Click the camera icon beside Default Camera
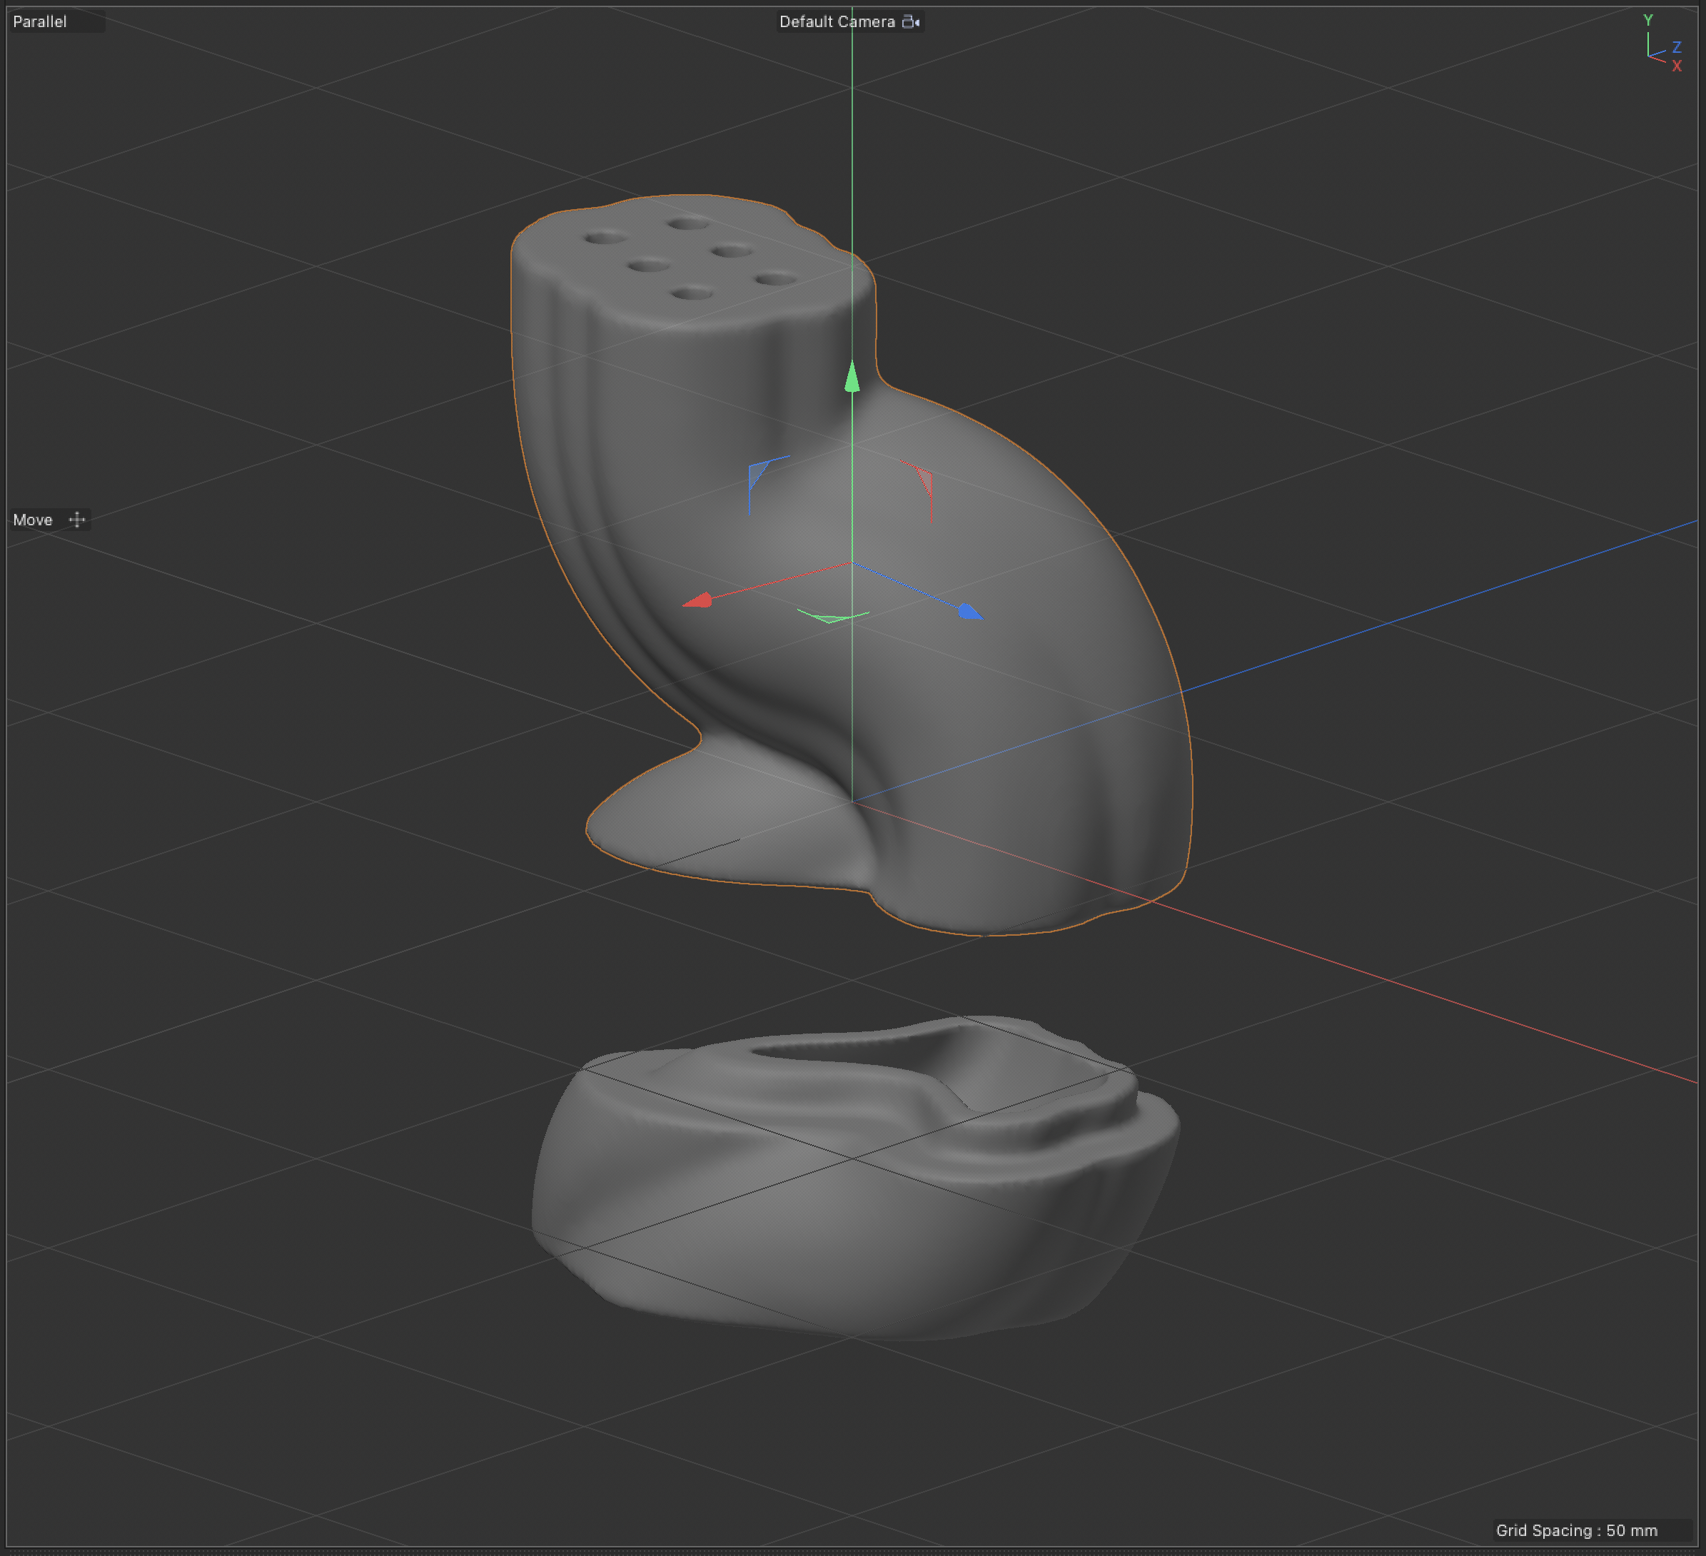The height and width of the screenshot is (1556, 1706). tap(911, 22)
